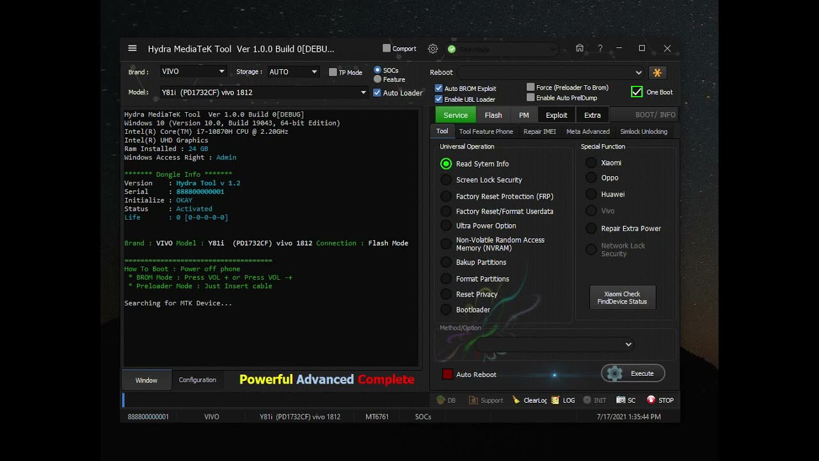The image size is (819, 461).
Task: Click the Support icon
Action: coord(473,400)
